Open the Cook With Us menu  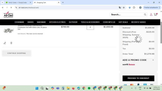click(x=109, y=22)
